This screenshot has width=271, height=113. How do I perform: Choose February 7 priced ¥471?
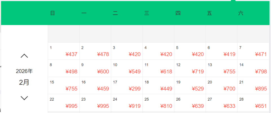[x=253, y=51]
